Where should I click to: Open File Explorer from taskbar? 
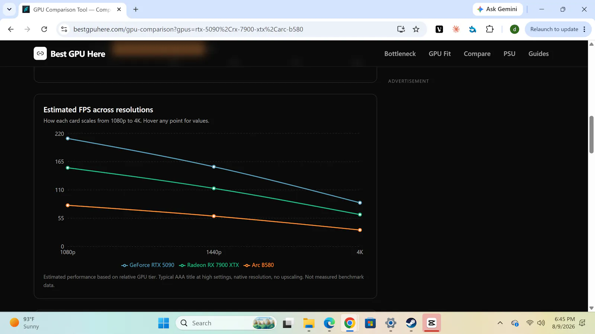pyautogui.click(x=309, y=323)
